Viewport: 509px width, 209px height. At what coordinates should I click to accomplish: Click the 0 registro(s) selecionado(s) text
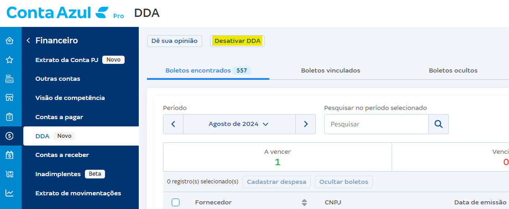203,182
